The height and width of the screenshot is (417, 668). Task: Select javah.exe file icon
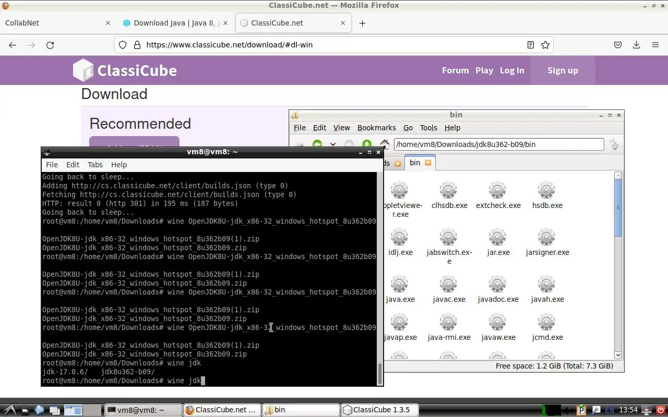[x=547, y=289]
